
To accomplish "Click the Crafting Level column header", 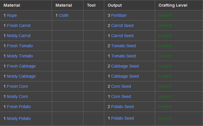I will click(x=173, y=5).
